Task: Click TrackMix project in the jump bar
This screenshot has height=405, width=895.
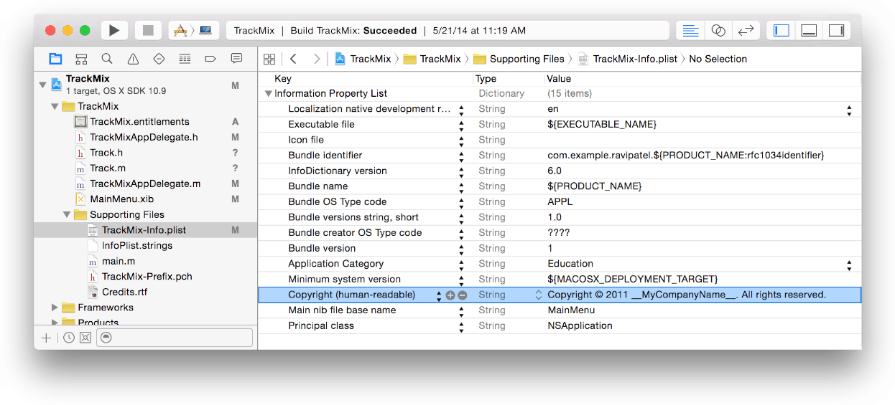Action: [363, 59]
